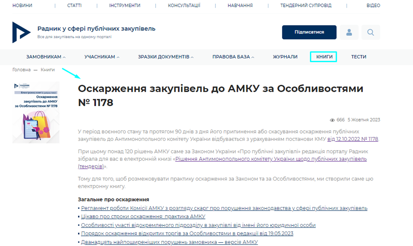Open the ТЕСТИ section
Screen dimensions: 413x246
click(x=359, y=57)
